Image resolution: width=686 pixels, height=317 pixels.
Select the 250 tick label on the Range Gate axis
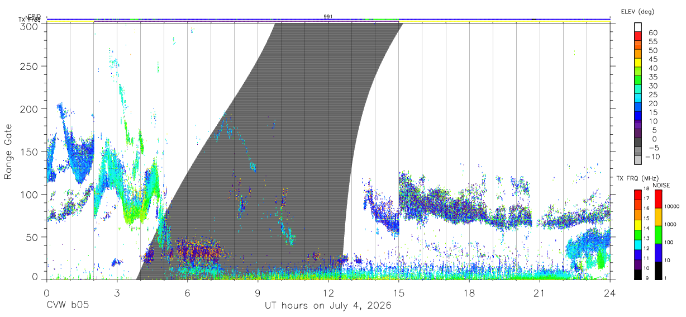point(29,67)
